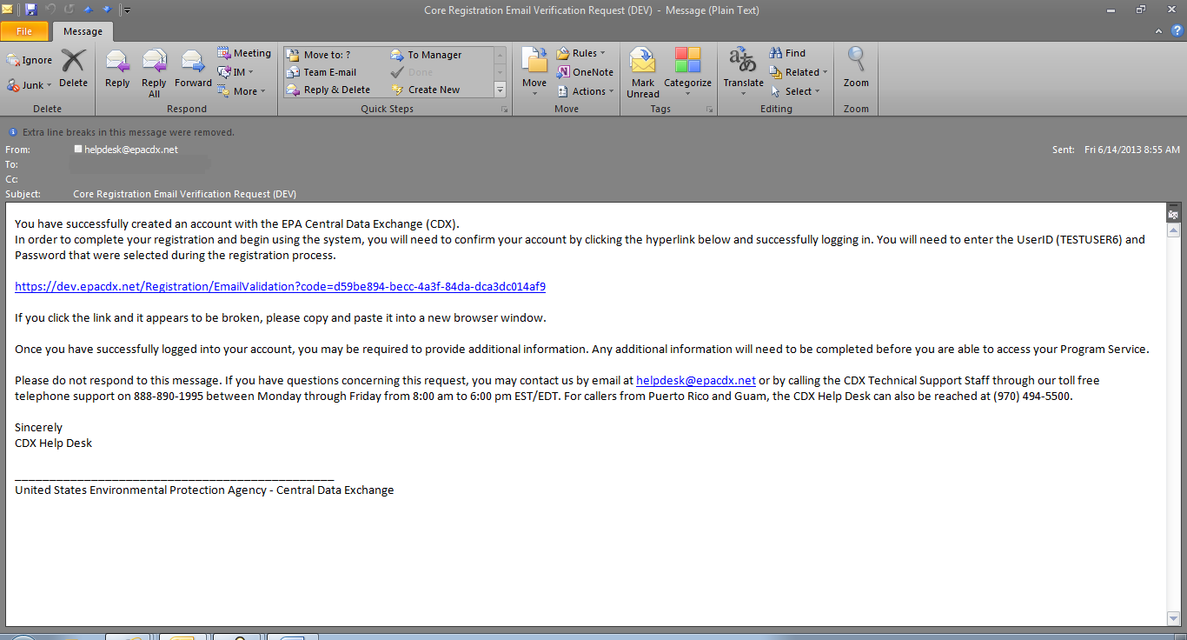1187x640 pixels.
Task: Switch to the Message ribbon tab
Action: tap(83, 31)
